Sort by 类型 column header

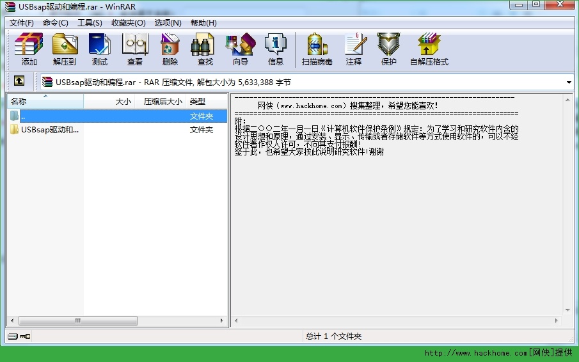point(207,101)
